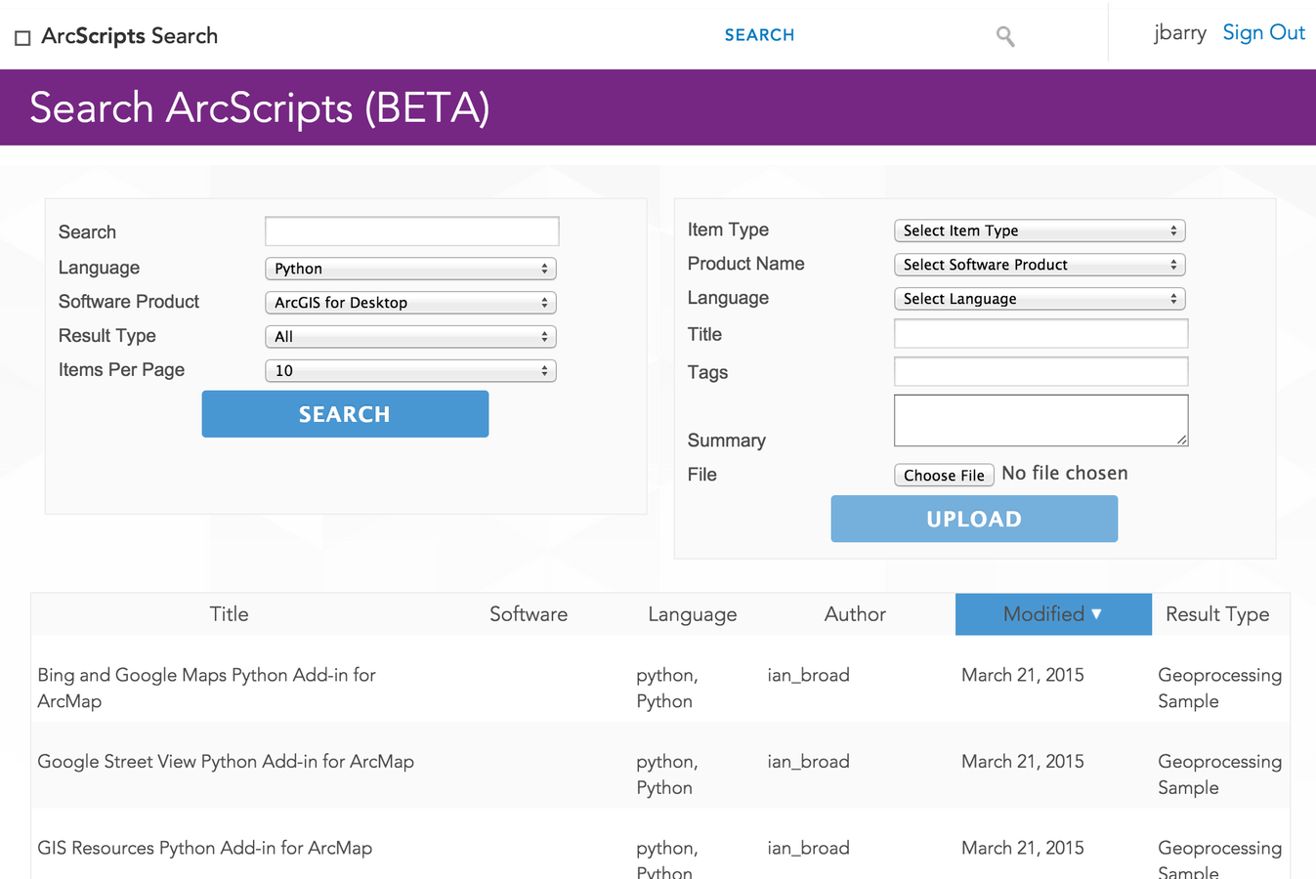Click the blue SEARCH button
The height and width of the screenshot is (879, 1316).
[345, 414]
